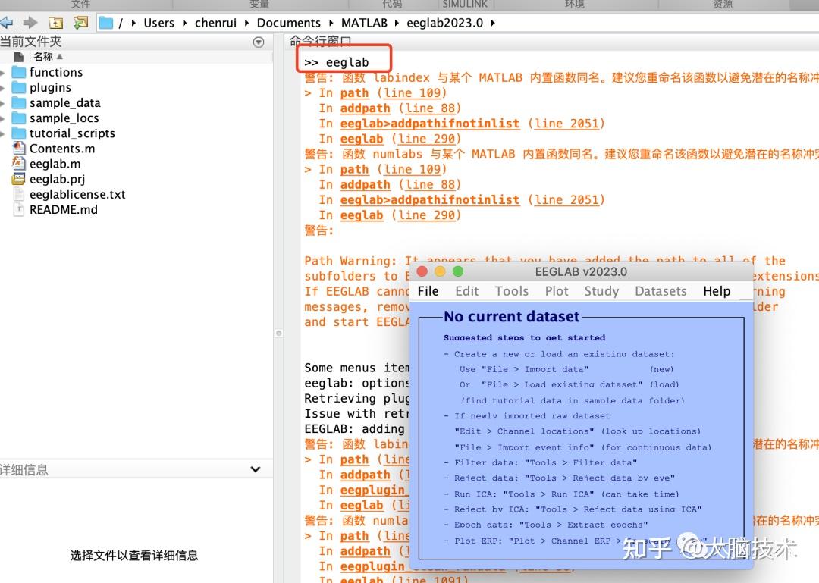Open dropdown arrow before Users breadcrumb

pos(133,23)
